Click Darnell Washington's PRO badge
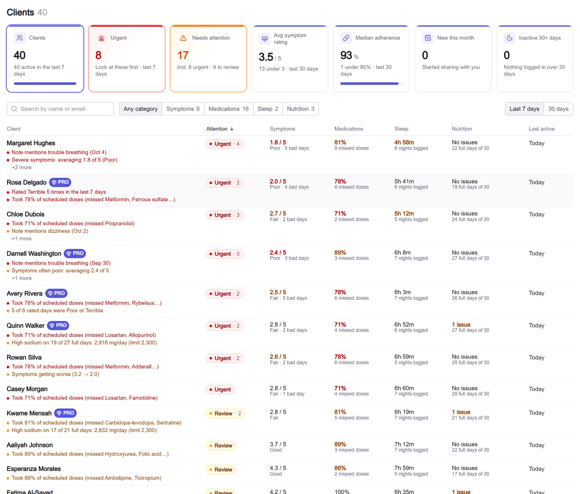Screen dimensions: 580x494 pyautogui.click(x=75, y=254)
